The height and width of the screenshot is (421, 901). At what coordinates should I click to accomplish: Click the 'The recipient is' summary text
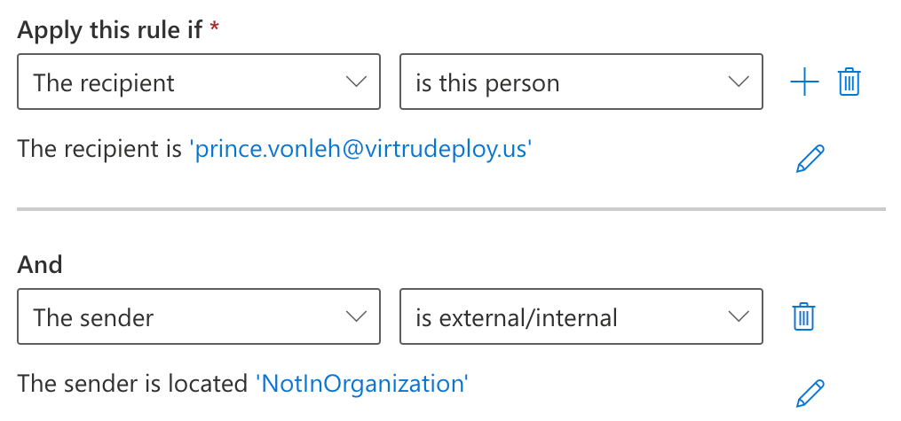point(99,149)
